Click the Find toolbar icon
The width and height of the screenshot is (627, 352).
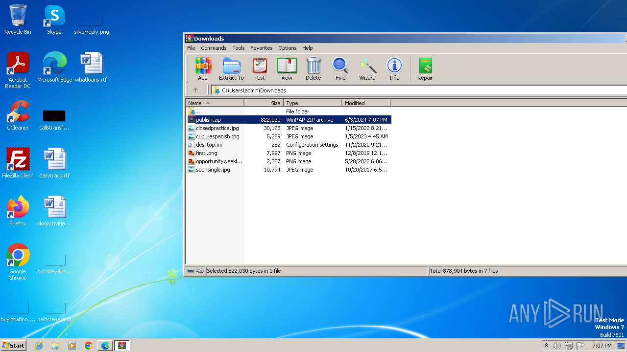tap(340, 69)
